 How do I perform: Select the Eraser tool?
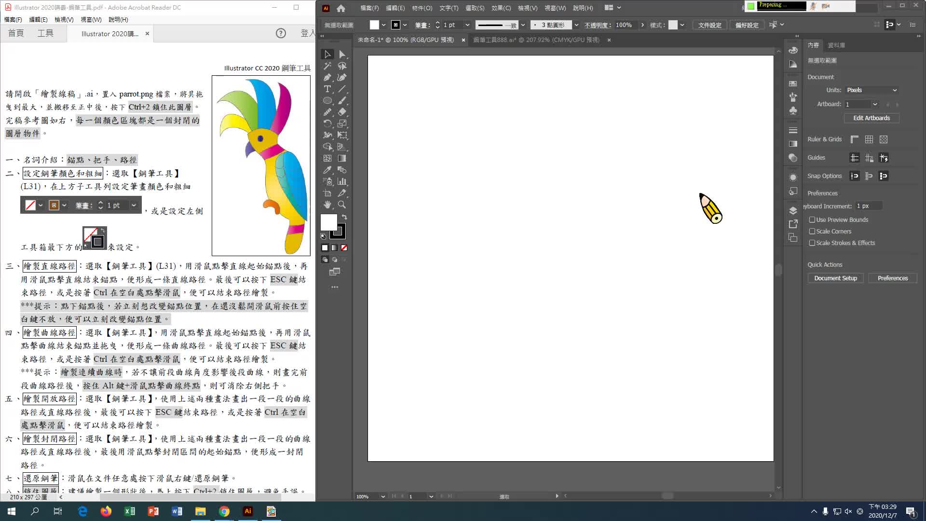point(342,112)
